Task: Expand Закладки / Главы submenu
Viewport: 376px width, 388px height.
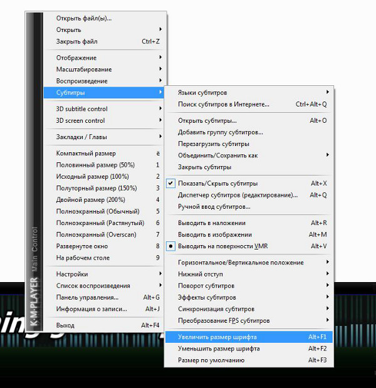Action: click(103, 137)
